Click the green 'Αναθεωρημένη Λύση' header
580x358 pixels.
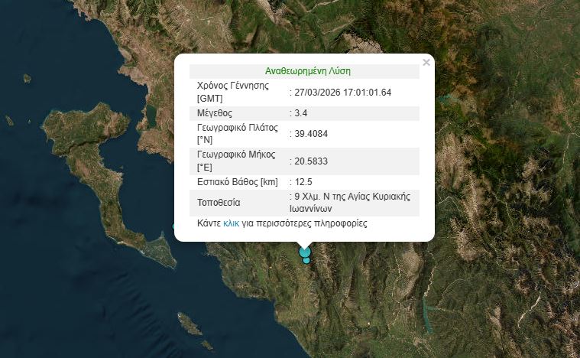307,71
